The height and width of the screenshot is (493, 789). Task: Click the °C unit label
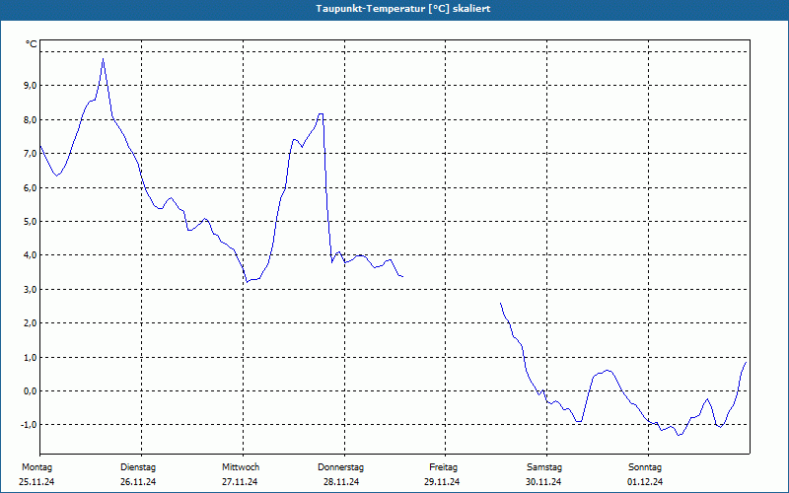[32, 44]
